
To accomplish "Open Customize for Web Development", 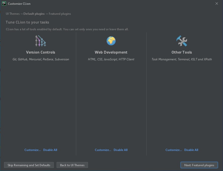I will pos(103,150).
